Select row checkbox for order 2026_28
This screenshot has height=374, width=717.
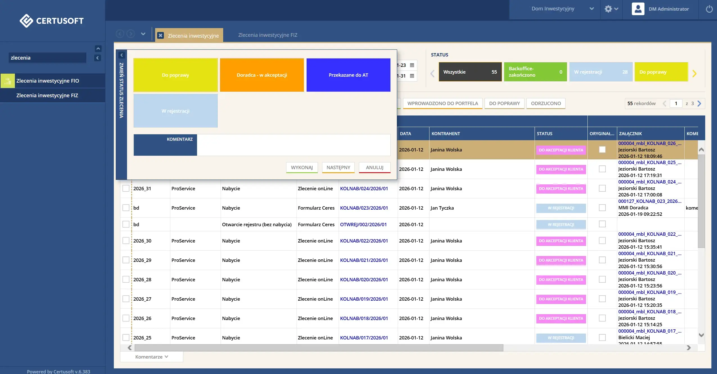pos(126,279)
